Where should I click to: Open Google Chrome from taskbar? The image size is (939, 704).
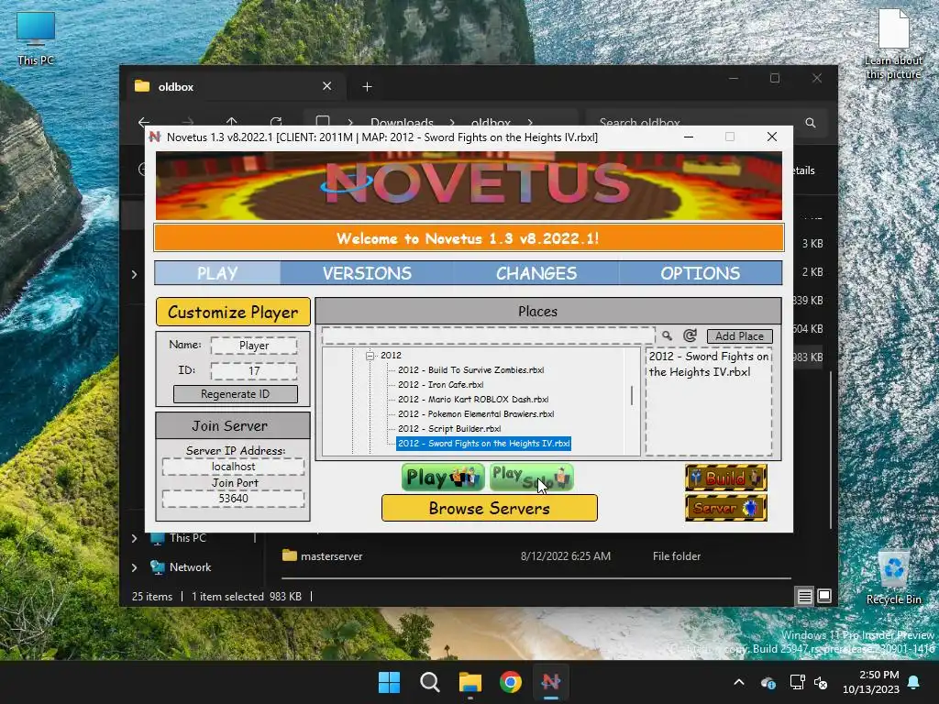[510, 682]
